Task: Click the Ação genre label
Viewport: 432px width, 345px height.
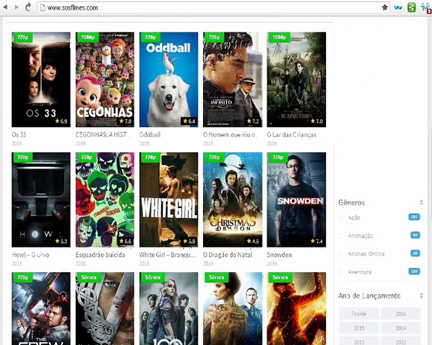Action: (x=354, y=218)
